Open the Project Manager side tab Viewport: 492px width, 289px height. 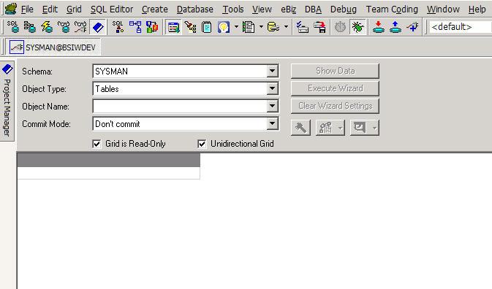(x=7, y=101)
